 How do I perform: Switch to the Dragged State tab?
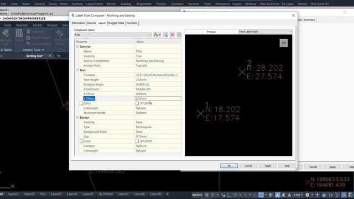point(116,23)
